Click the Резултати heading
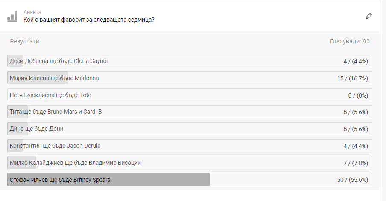386x201 pixels. pos(24,41)
